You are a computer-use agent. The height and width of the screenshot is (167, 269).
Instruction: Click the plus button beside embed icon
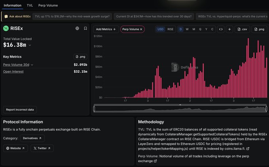229,29
